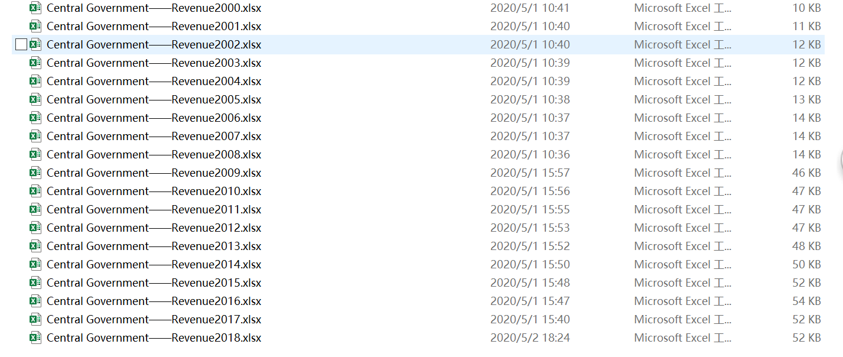Image resolution: width=843 pixels, height=357 pixels.
Task: Click the Excel icon beside Revenue2009.xlsx
Action: point(35,173)
